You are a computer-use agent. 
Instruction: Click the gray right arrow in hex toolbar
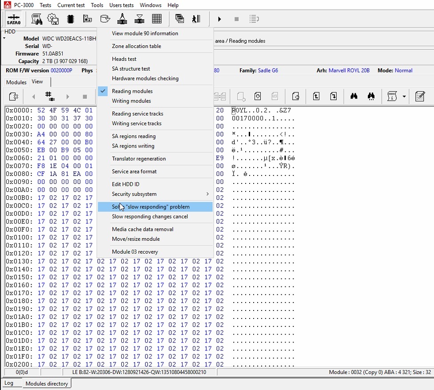(68, 96)
